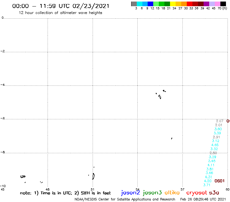Click the 54 longitude axis label

coord(137,189)
